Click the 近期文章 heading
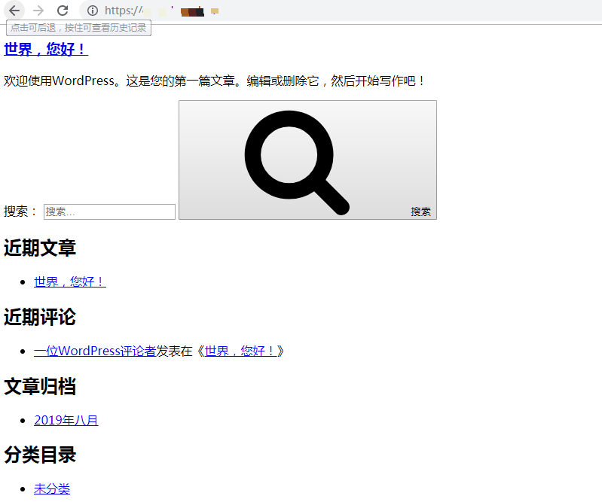 [40, 248]
